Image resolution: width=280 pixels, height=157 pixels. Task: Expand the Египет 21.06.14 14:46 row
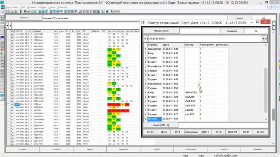point(146,62)
